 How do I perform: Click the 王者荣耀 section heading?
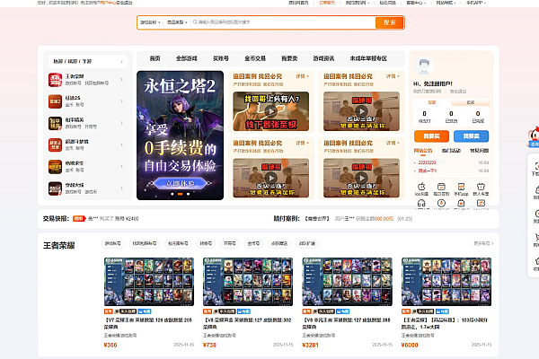58,245
